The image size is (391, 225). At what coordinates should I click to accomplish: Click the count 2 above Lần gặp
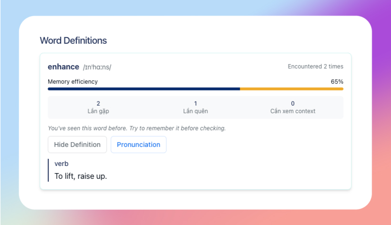click(98, 103)
